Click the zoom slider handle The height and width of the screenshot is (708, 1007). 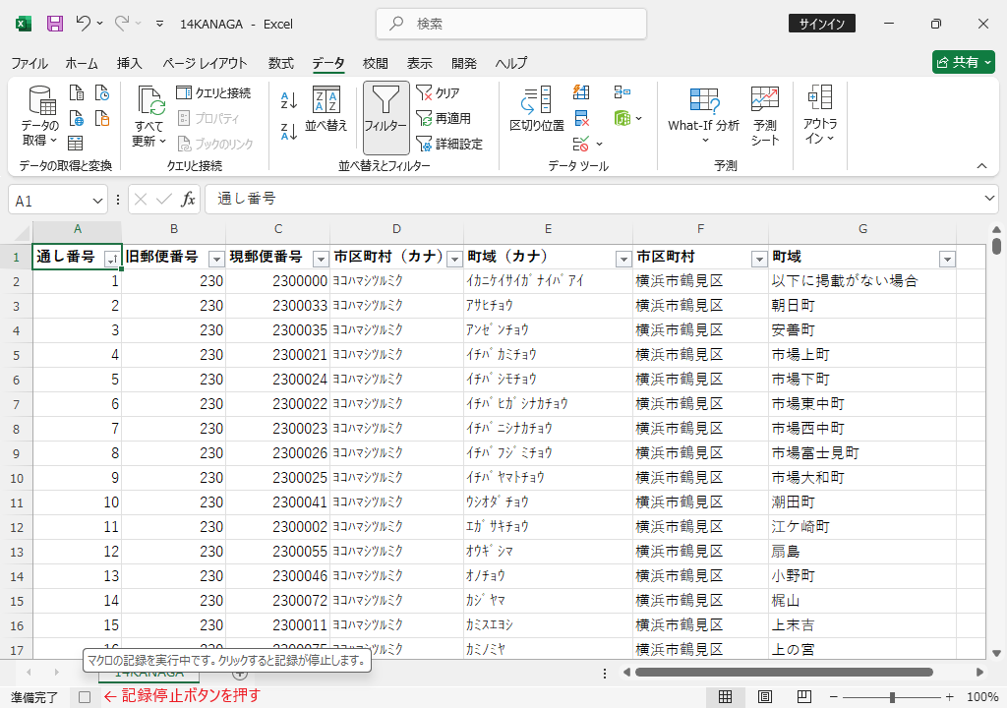(x=892, y=697)
